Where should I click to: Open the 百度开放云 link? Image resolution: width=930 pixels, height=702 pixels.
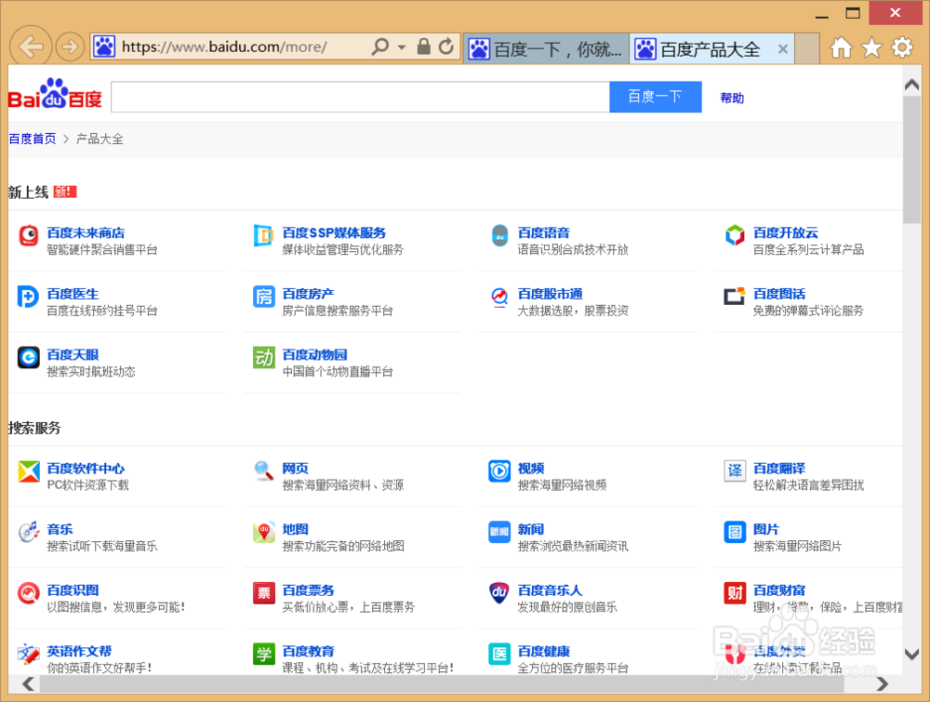tap(785, 233)
